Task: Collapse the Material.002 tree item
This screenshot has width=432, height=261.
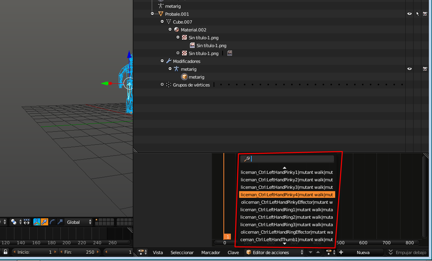Action: [x=170, y=29]
